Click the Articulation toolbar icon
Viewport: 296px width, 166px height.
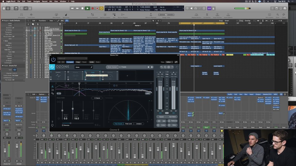click(22, 15)
